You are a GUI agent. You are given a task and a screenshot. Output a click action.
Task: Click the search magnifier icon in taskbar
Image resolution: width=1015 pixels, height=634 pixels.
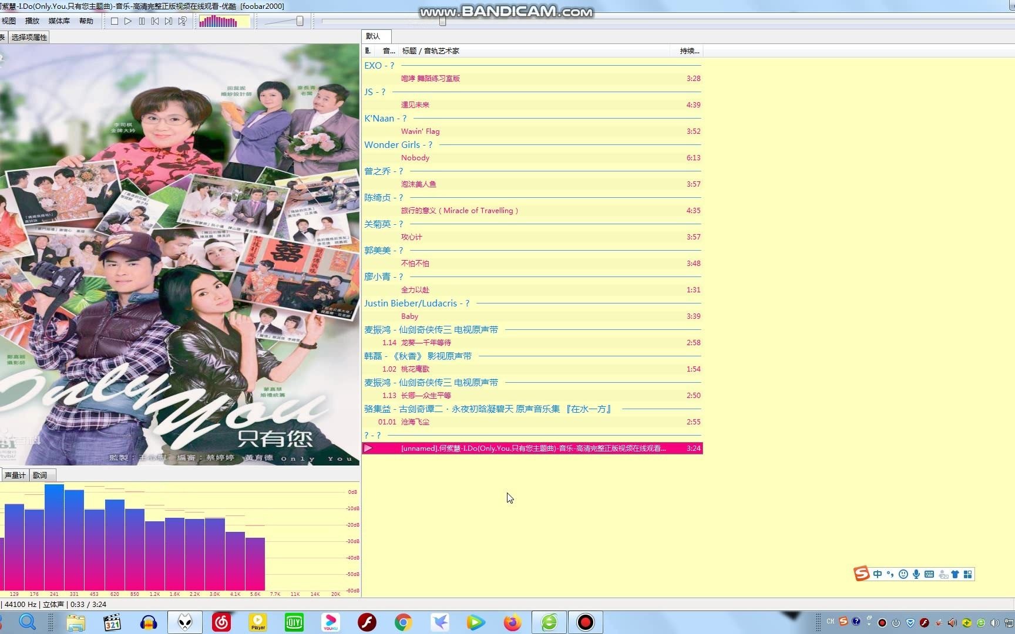[x=28, y=622]
